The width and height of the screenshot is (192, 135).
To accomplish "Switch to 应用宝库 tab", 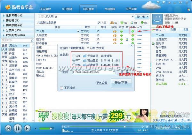I will click(131, 9).
